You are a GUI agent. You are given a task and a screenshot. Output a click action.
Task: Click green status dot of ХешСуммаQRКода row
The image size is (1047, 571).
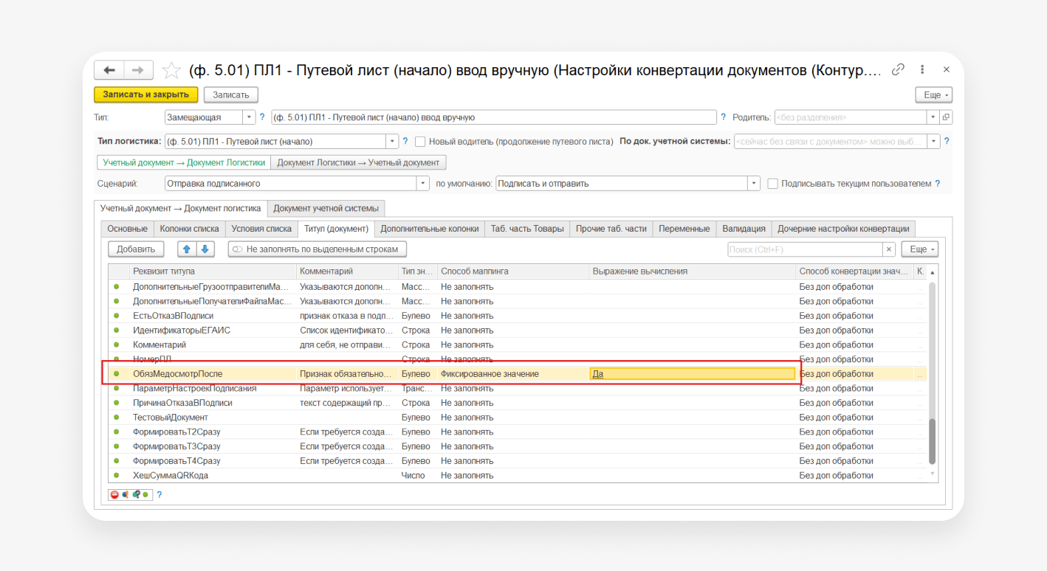tap(117, 476)
